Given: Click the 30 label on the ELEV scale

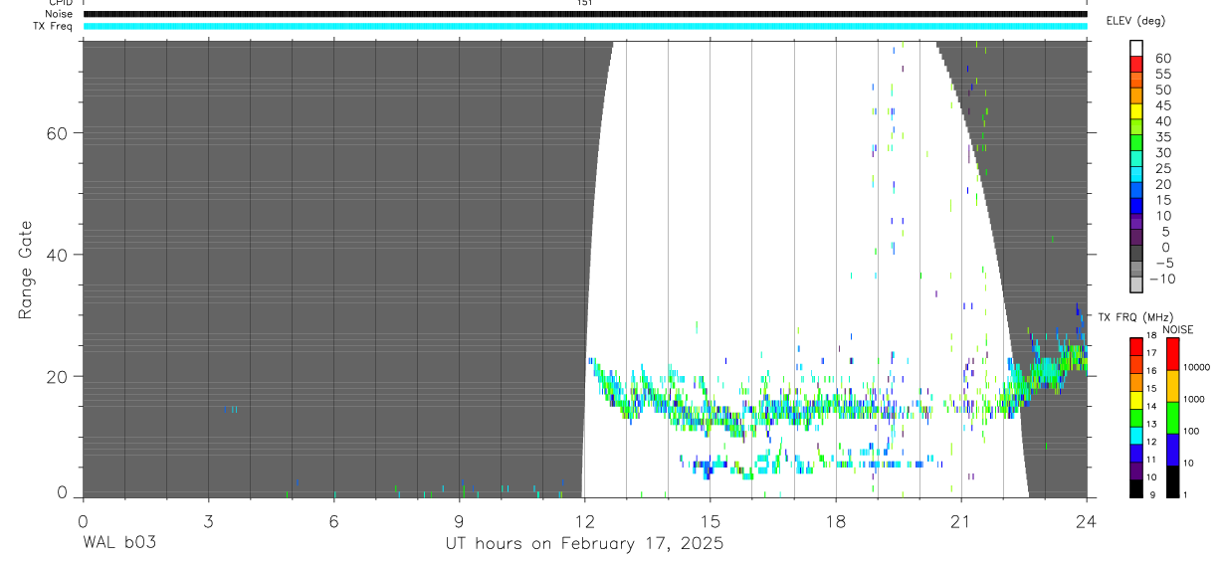Looking at the screenshot, I should tap(1162, 153).
